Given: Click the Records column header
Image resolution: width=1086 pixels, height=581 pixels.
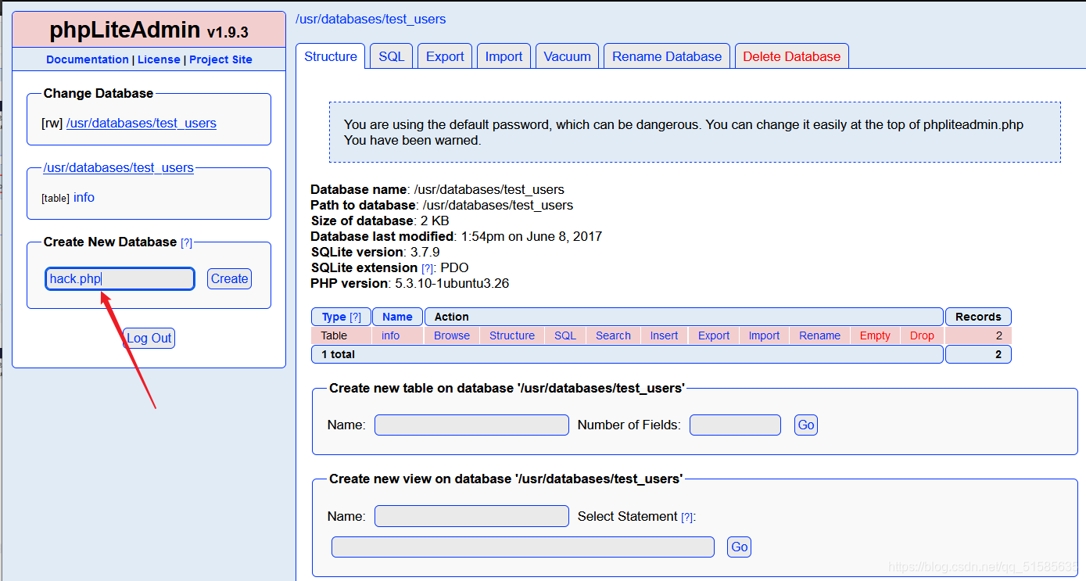Looking at the screenshot, I should (x=978, y=317).
